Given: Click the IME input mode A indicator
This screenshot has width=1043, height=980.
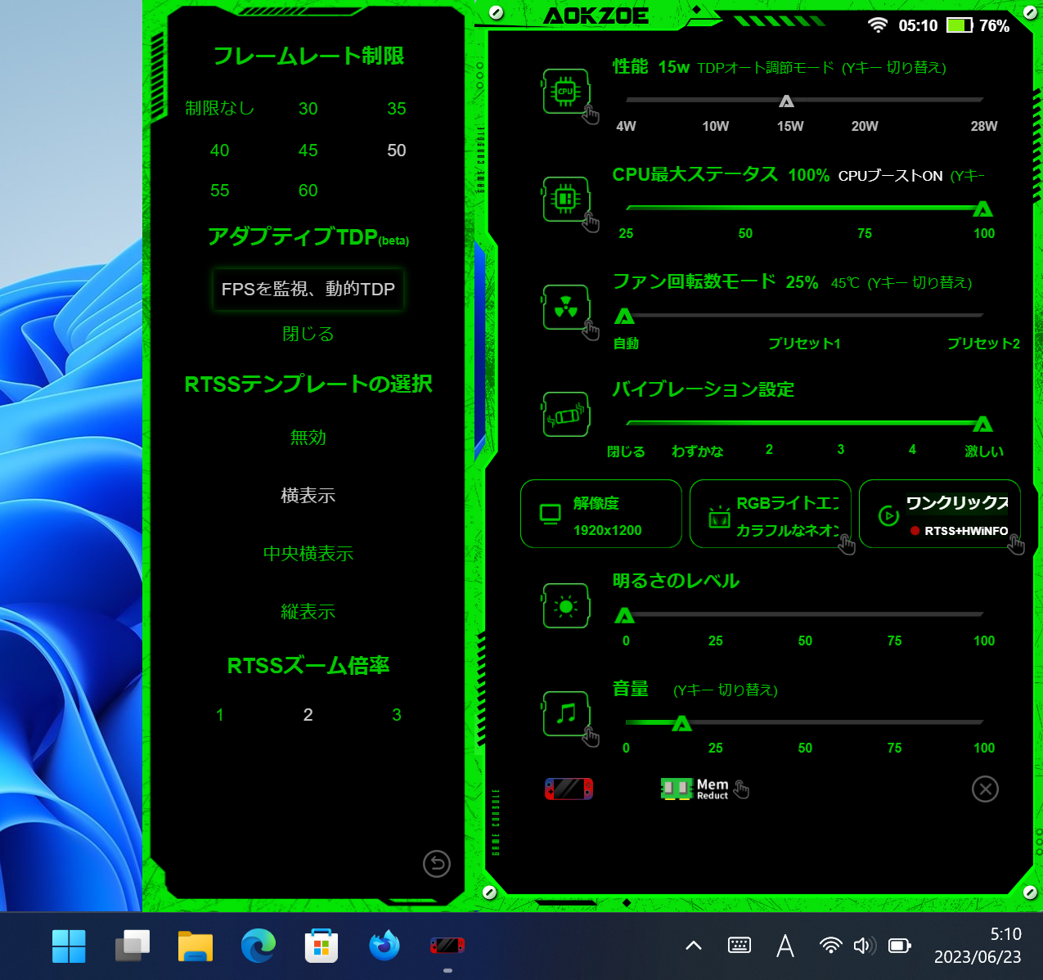Looking at the screenshot, I should [785, 946].
